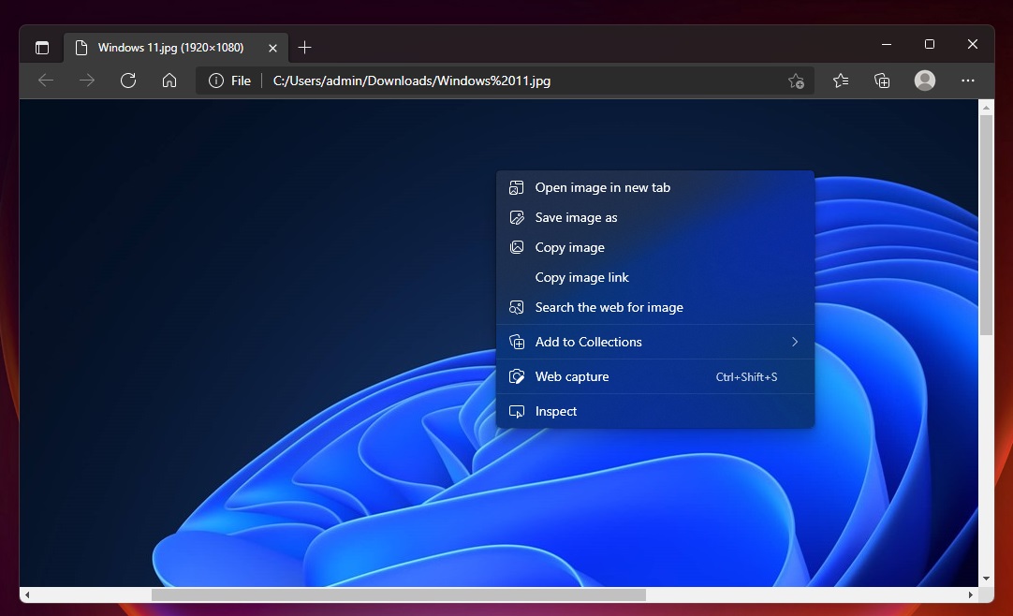Select Save image as
The width and height of the screenshot is (1013, 616).
(x=575, y=217)
